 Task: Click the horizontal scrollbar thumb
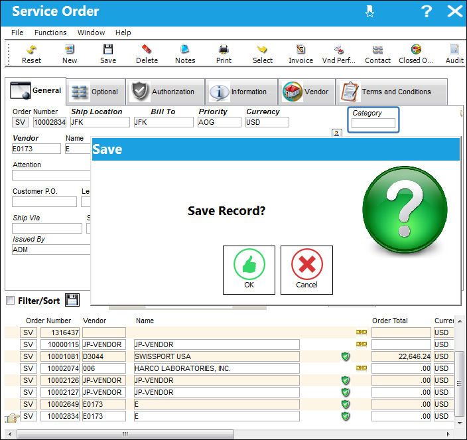[x=125, y=434]
